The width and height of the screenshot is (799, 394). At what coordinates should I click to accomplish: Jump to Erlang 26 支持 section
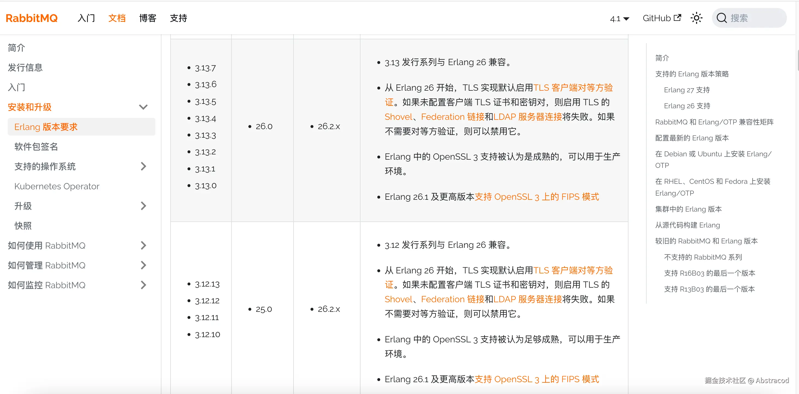click(687, 106)
